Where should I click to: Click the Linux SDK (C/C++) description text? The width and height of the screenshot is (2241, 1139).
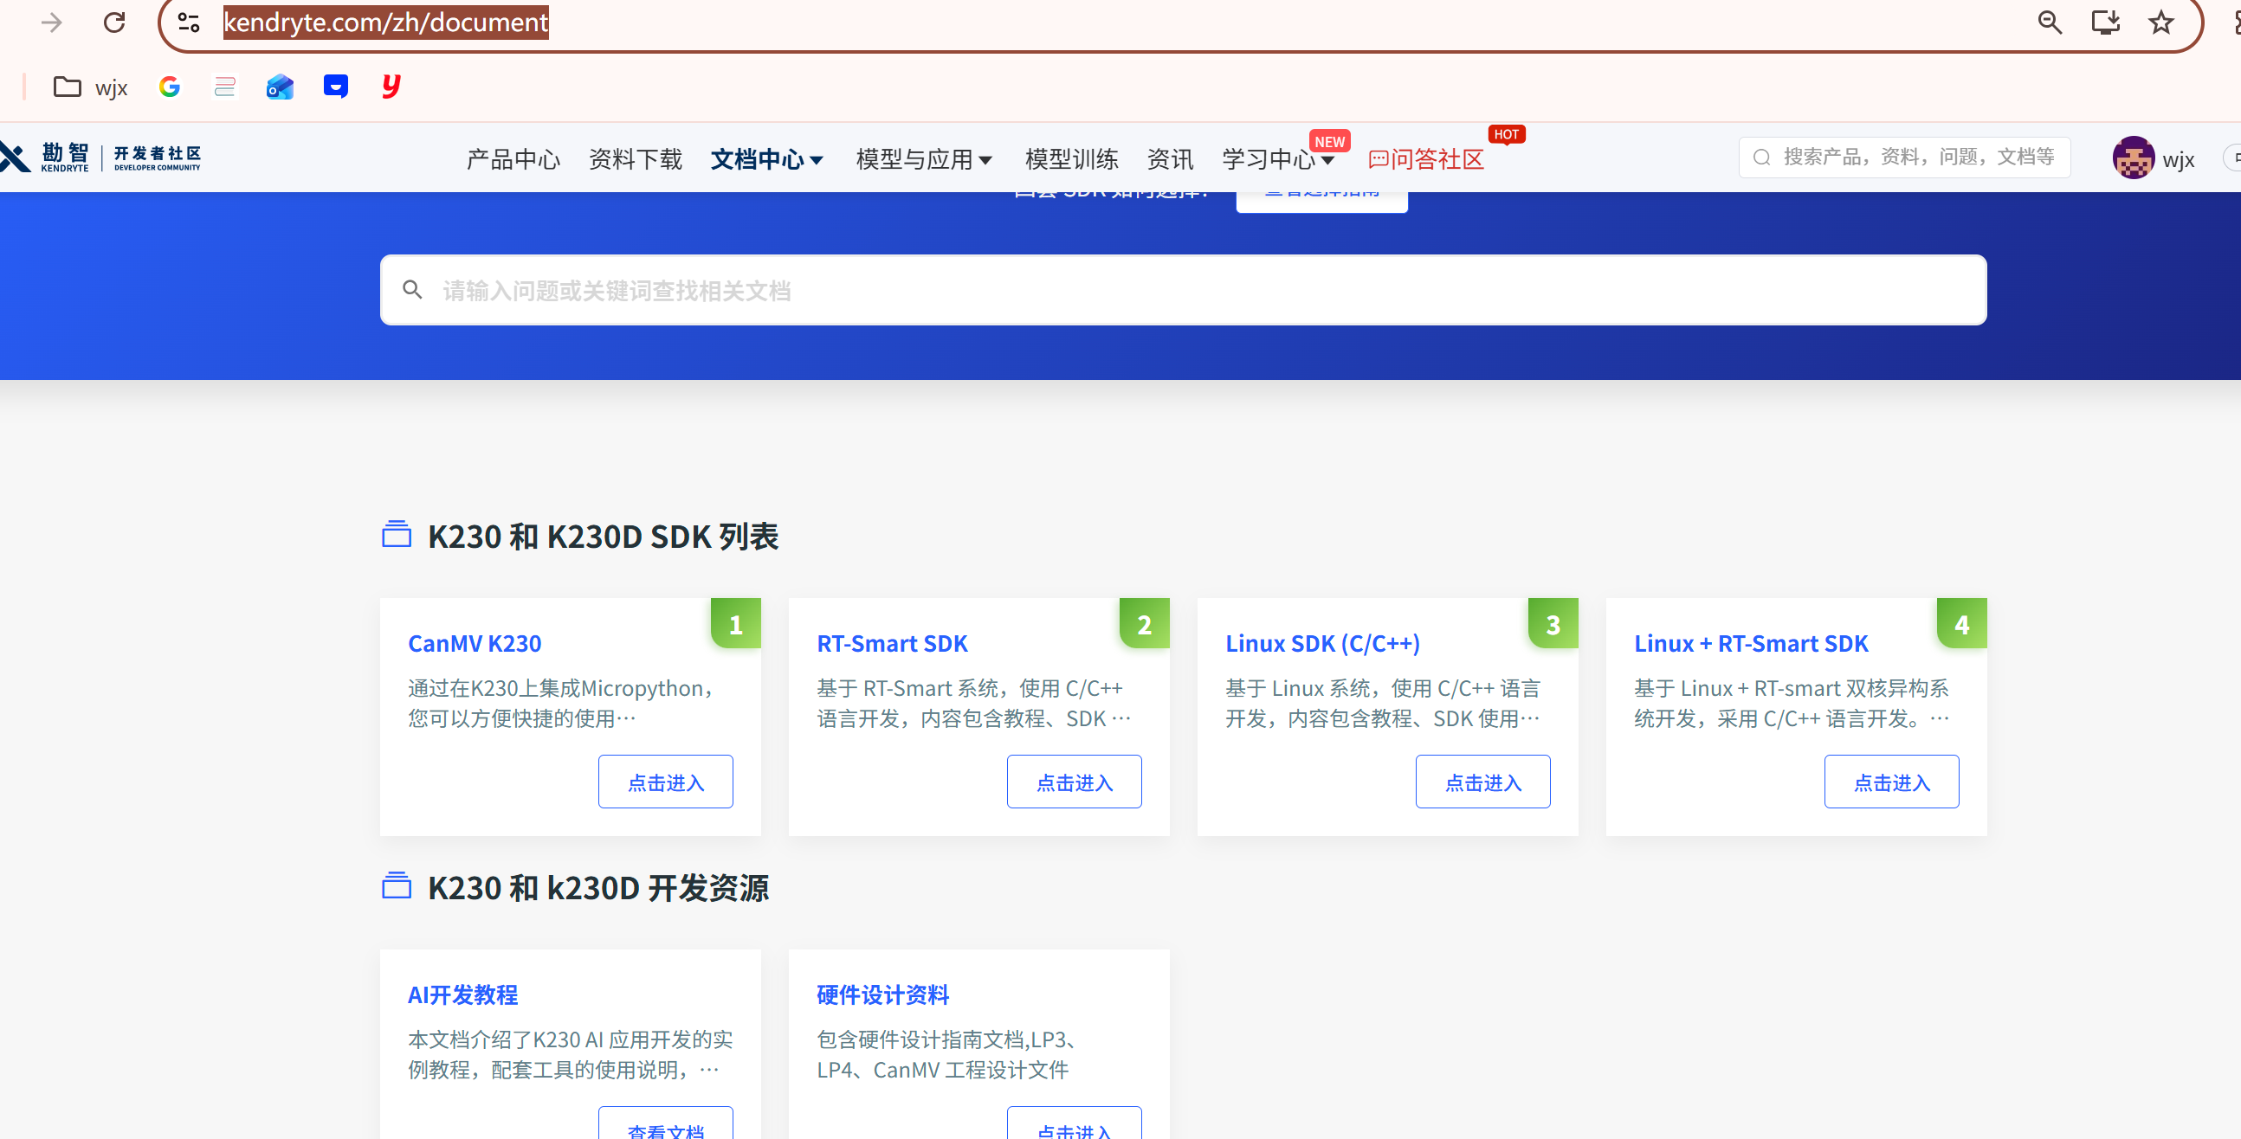pyautogui.click(x=1383, y=704)
